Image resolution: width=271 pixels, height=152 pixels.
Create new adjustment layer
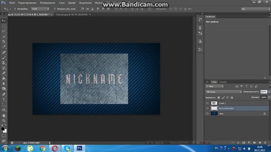point(249,143)
